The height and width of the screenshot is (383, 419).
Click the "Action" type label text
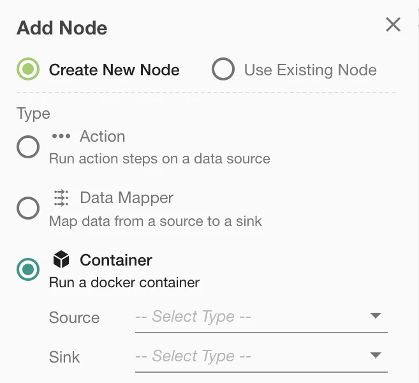pos(102,137)
